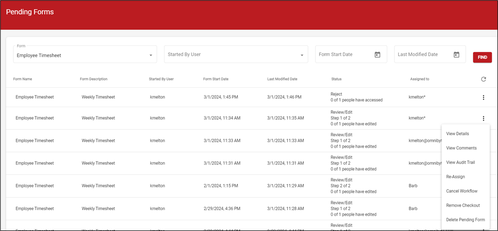The height and width of the screenshot is (231, 498).
Task: Click the refresh icon above the table
Action: click(x=483, y=79)
